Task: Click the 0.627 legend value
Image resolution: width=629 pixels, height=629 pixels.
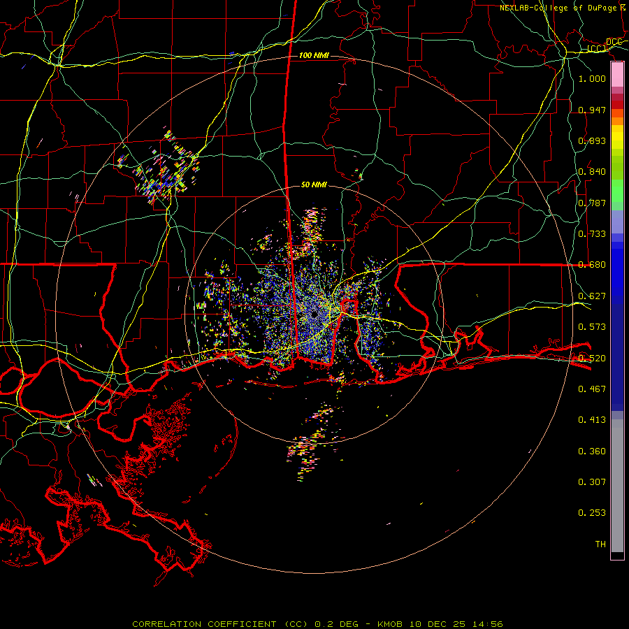Action: point(592,296)
